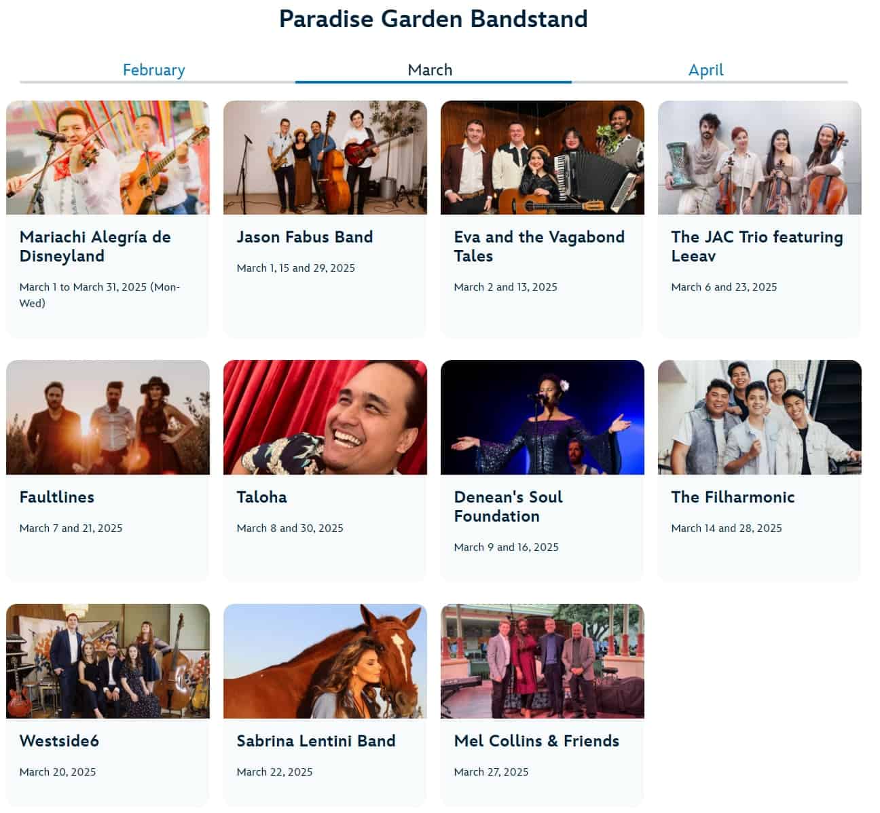Viewport: 880px width, 813px height.
Task: Open Mel Collins & Friends photo
Action: coord(543,661)
